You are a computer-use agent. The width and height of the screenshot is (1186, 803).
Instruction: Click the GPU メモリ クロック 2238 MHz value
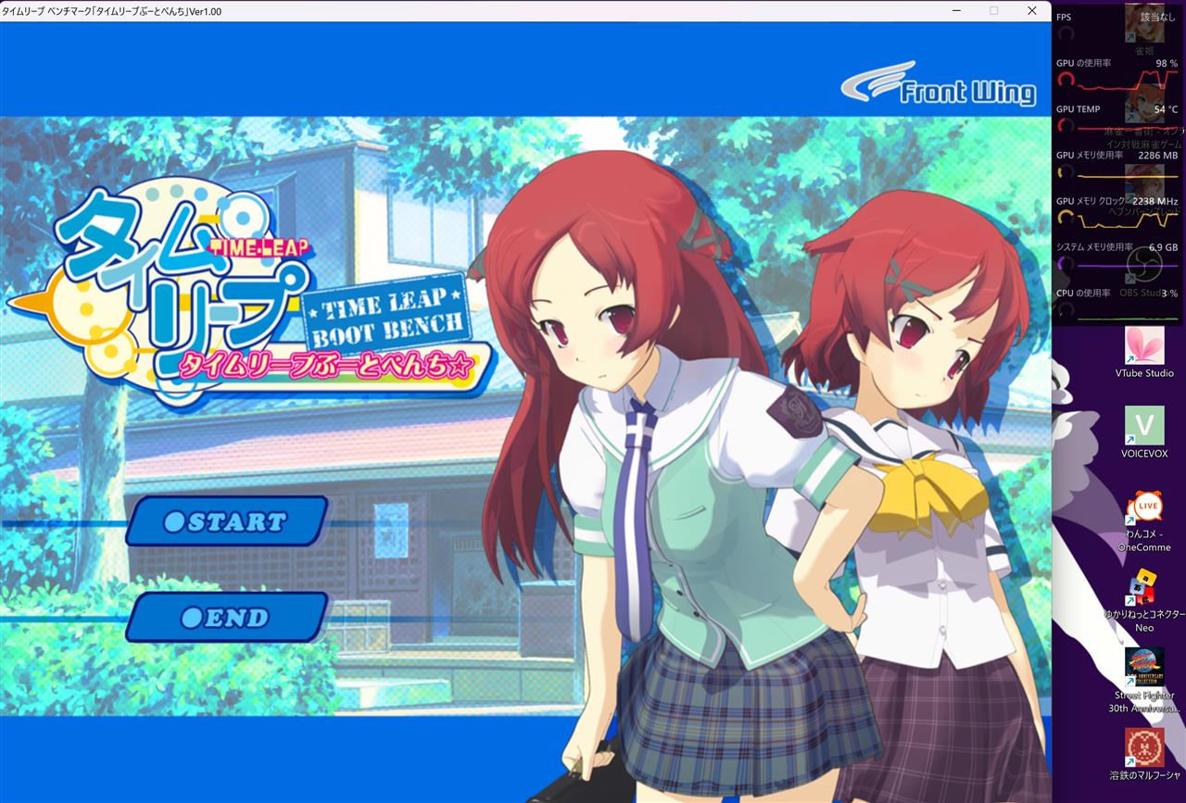click(x=1117, y=201)
